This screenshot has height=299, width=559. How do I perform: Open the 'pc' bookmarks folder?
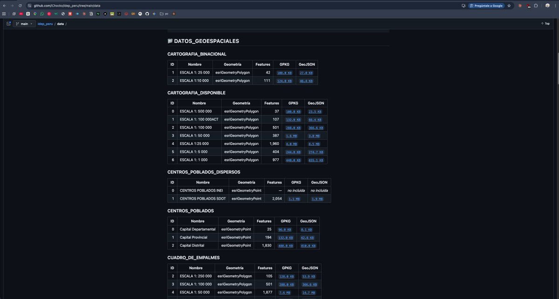point(164,14)
